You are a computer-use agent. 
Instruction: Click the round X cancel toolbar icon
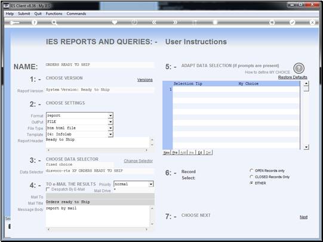[312, 22]
